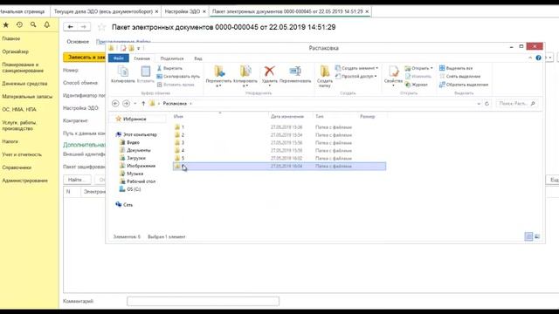Image resolution: width=559 pixels, height=314 pixels.
Task: Click History (Журнал) in the ribbon
Action: [x=416, y=85]
